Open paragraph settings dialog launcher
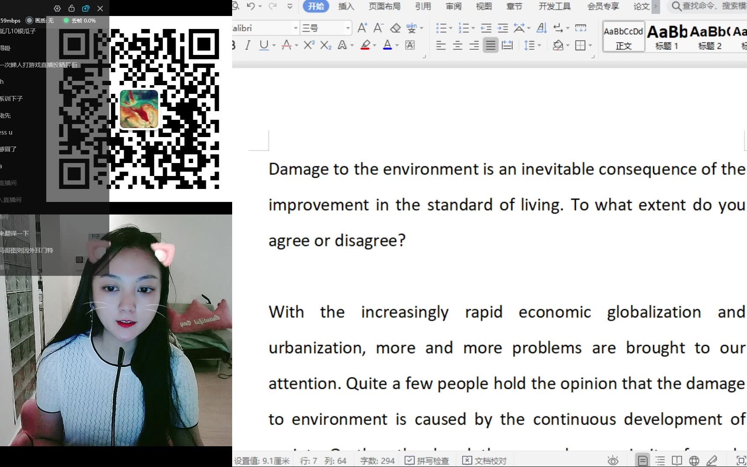The height and width of the screenshot is (467, 747). [x=593, y=57]
